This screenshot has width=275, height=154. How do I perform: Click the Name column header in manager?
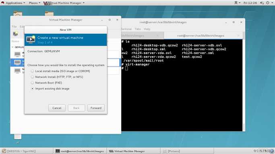(x=15, y=41)
